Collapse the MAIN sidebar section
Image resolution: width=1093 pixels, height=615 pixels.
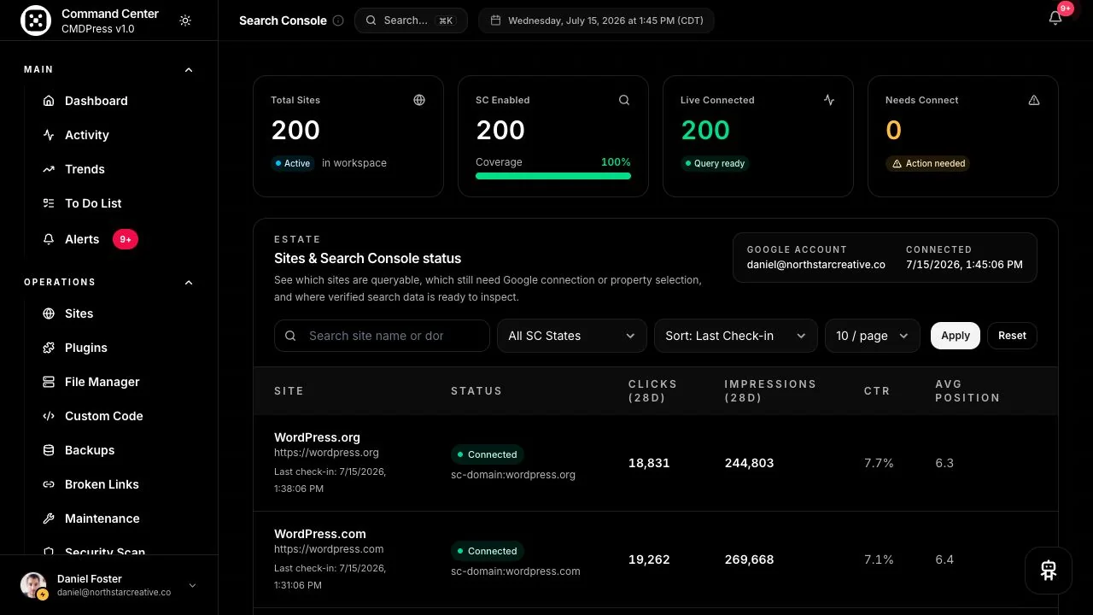point(189,69)
